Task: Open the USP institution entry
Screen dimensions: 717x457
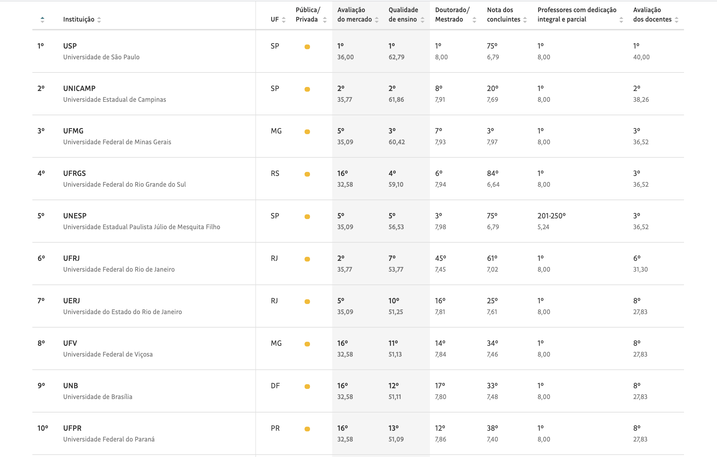Action: click(70, 46)
